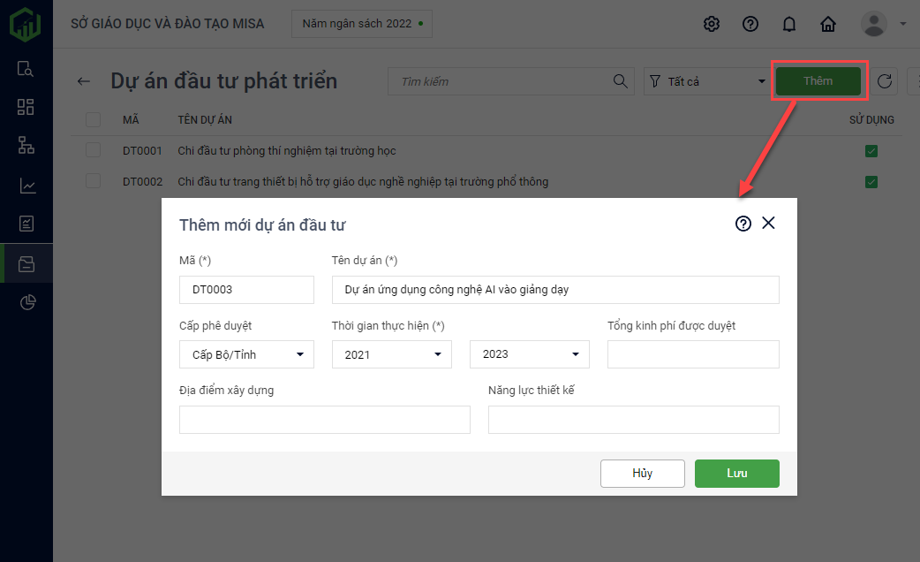Image resolution: width=920 pixels, height=562 pixels.
Task: Go to the home icon
Action: (x=828, y=24)
